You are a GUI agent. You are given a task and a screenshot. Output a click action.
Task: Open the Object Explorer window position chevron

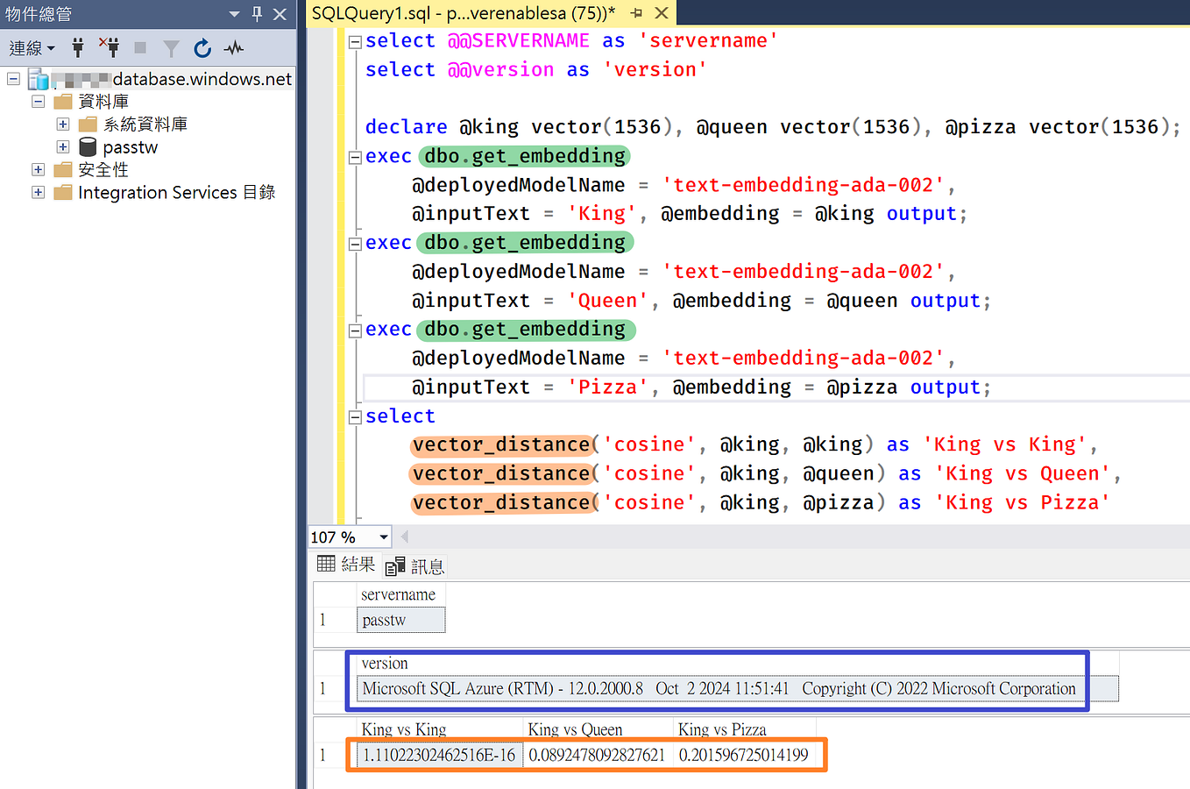(233, 13)
